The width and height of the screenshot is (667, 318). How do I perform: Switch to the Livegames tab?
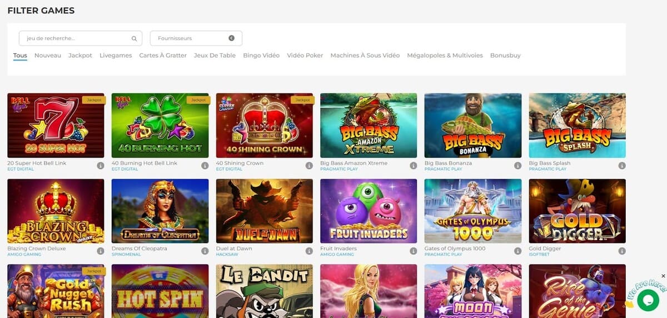[116, 56]
